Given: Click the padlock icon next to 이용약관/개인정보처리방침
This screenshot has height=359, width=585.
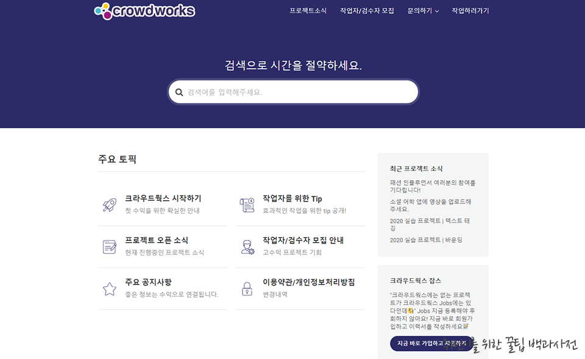Looking at the screenshot, I should tap(246, 289).
